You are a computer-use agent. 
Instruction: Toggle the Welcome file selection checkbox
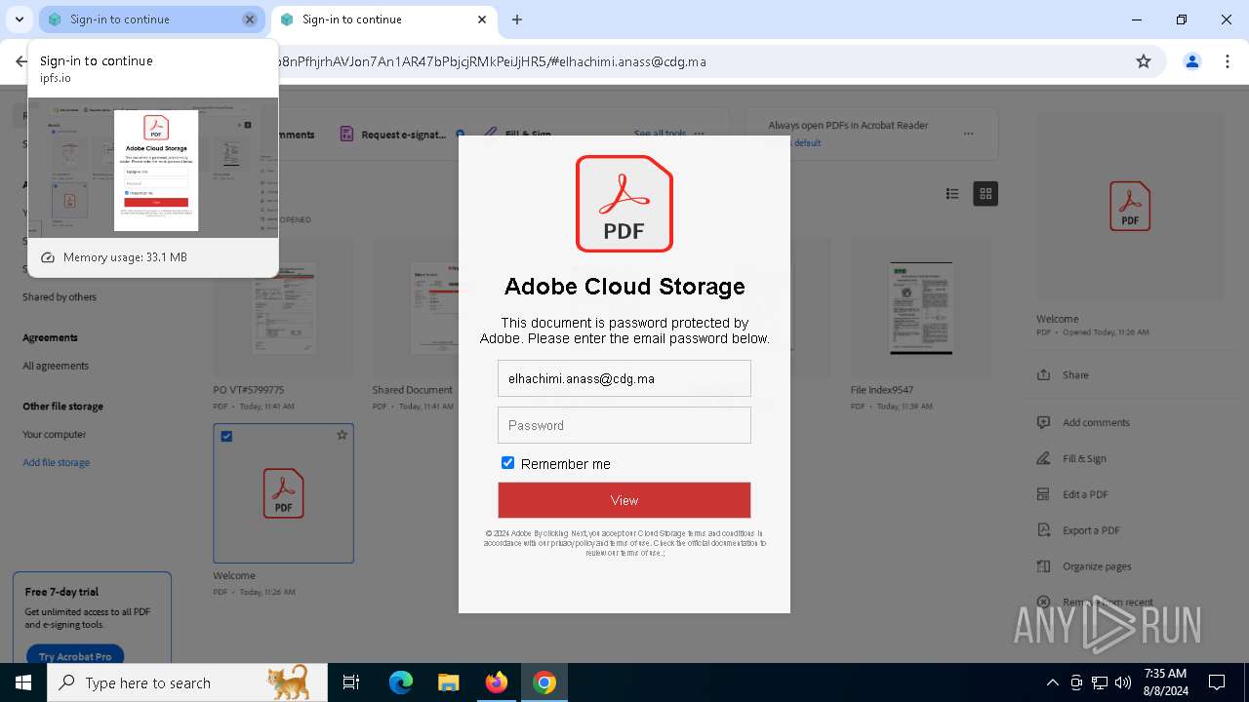coord(226,436)
